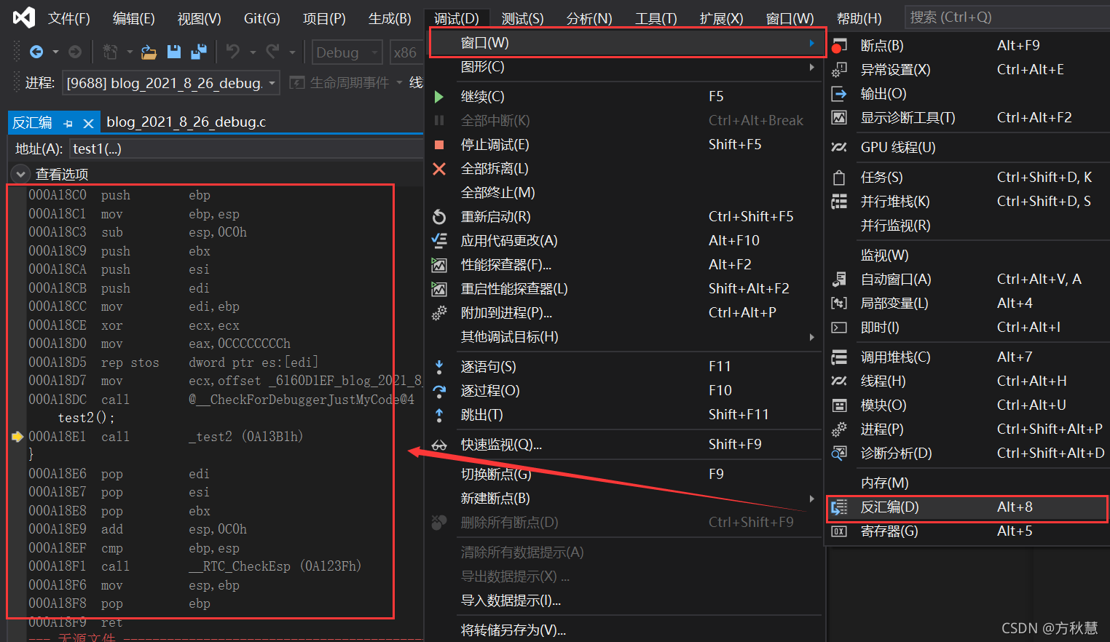
Task: Open 任务(S) window entry
Action: coord(968,177)
